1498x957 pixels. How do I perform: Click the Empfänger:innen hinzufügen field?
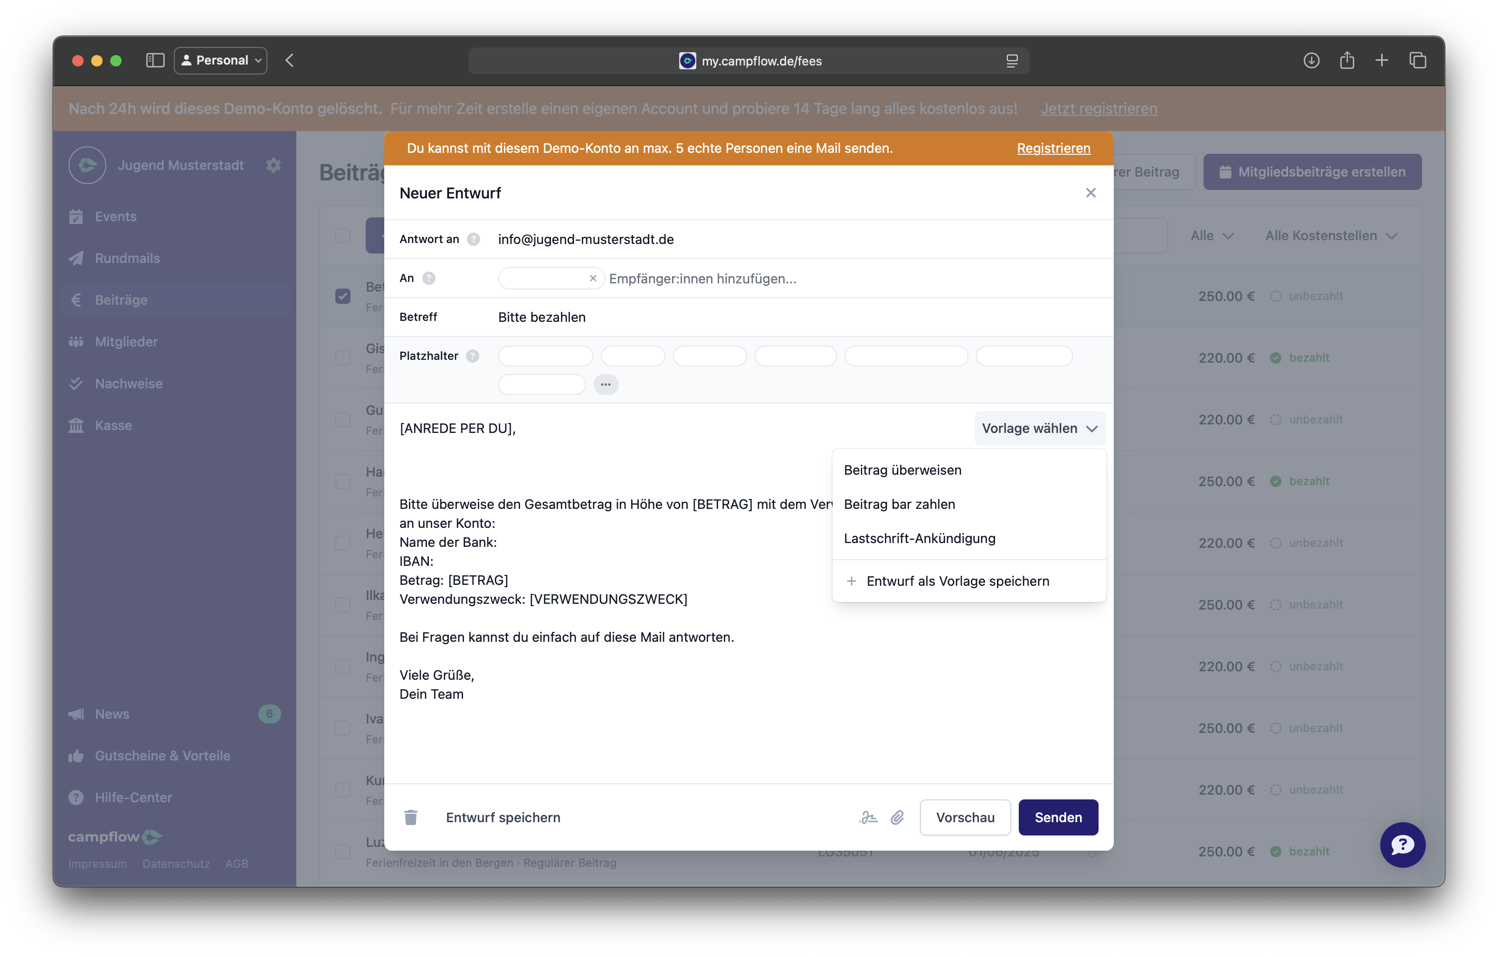[702, 279]
